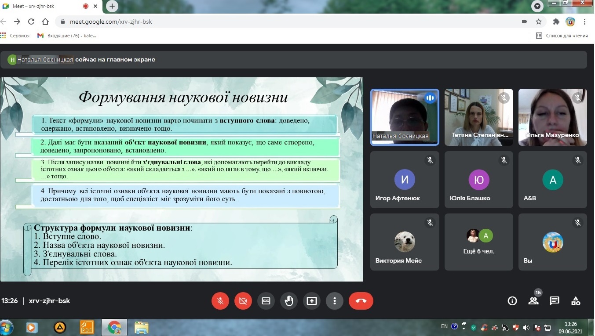Show the participants list

pyautogui.click(x=533, y=301)
